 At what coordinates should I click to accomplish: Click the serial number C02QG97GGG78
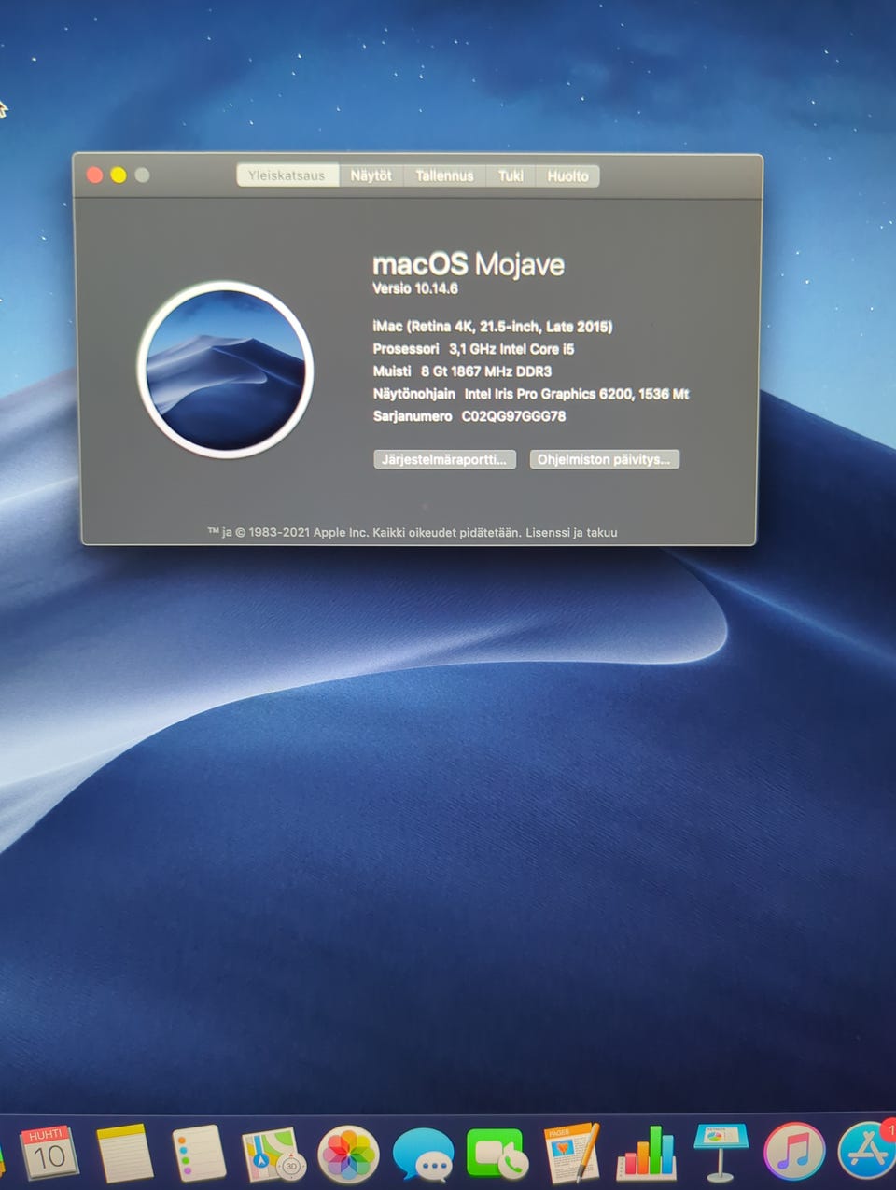tap(514, 416)
